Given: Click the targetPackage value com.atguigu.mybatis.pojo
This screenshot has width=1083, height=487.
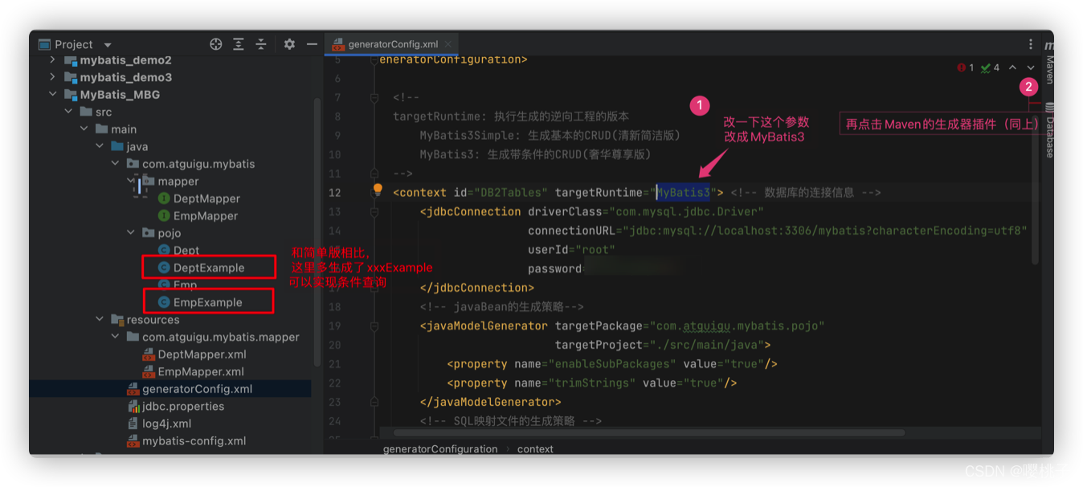Looking at the screenshot, I should (738, 325).
